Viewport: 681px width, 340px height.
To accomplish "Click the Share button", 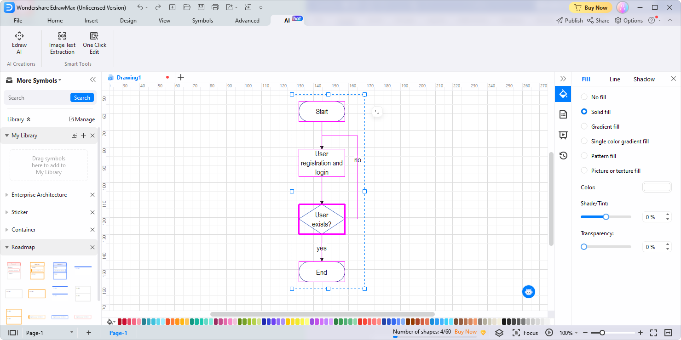I will tap(598, 20).
